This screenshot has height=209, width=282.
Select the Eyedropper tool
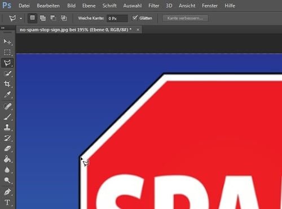7,94
